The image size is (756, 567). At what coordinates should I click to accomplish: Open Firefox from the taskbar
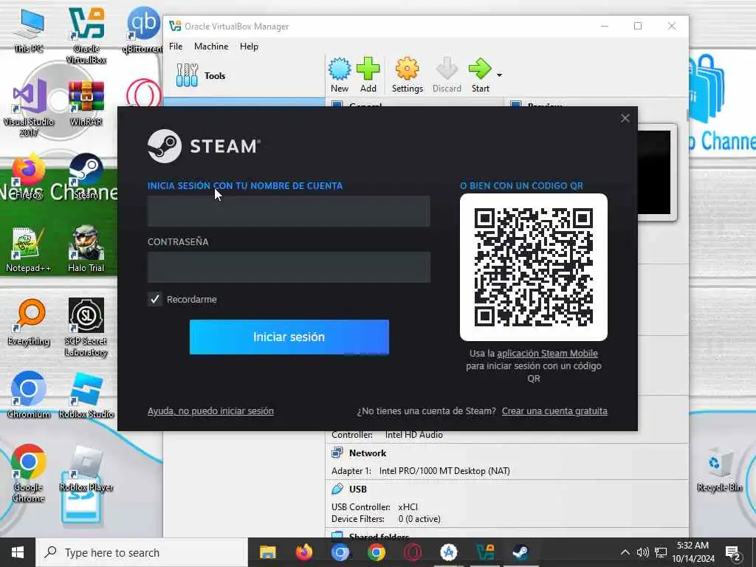point(303,552)
